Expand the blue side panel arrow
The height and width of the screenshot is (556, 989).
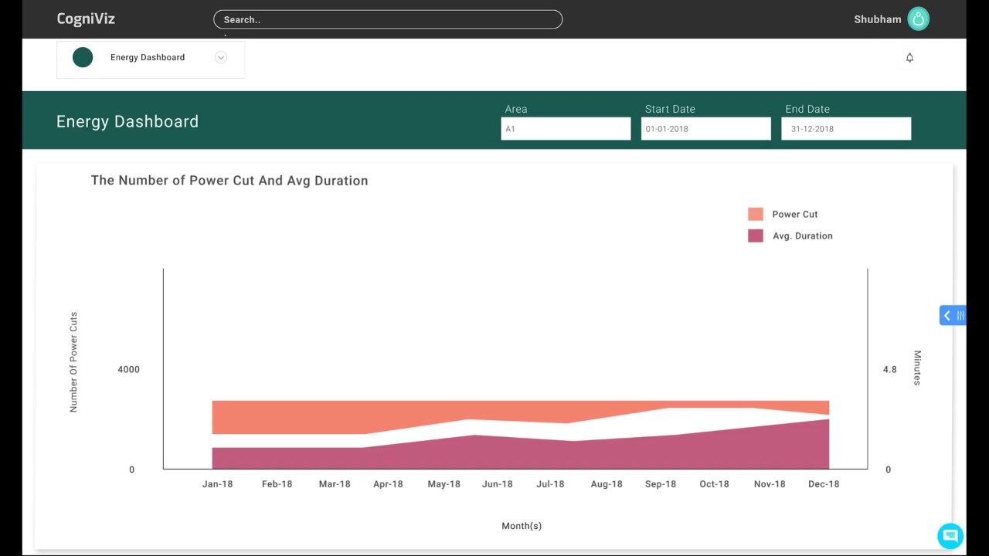click(953, 315)
